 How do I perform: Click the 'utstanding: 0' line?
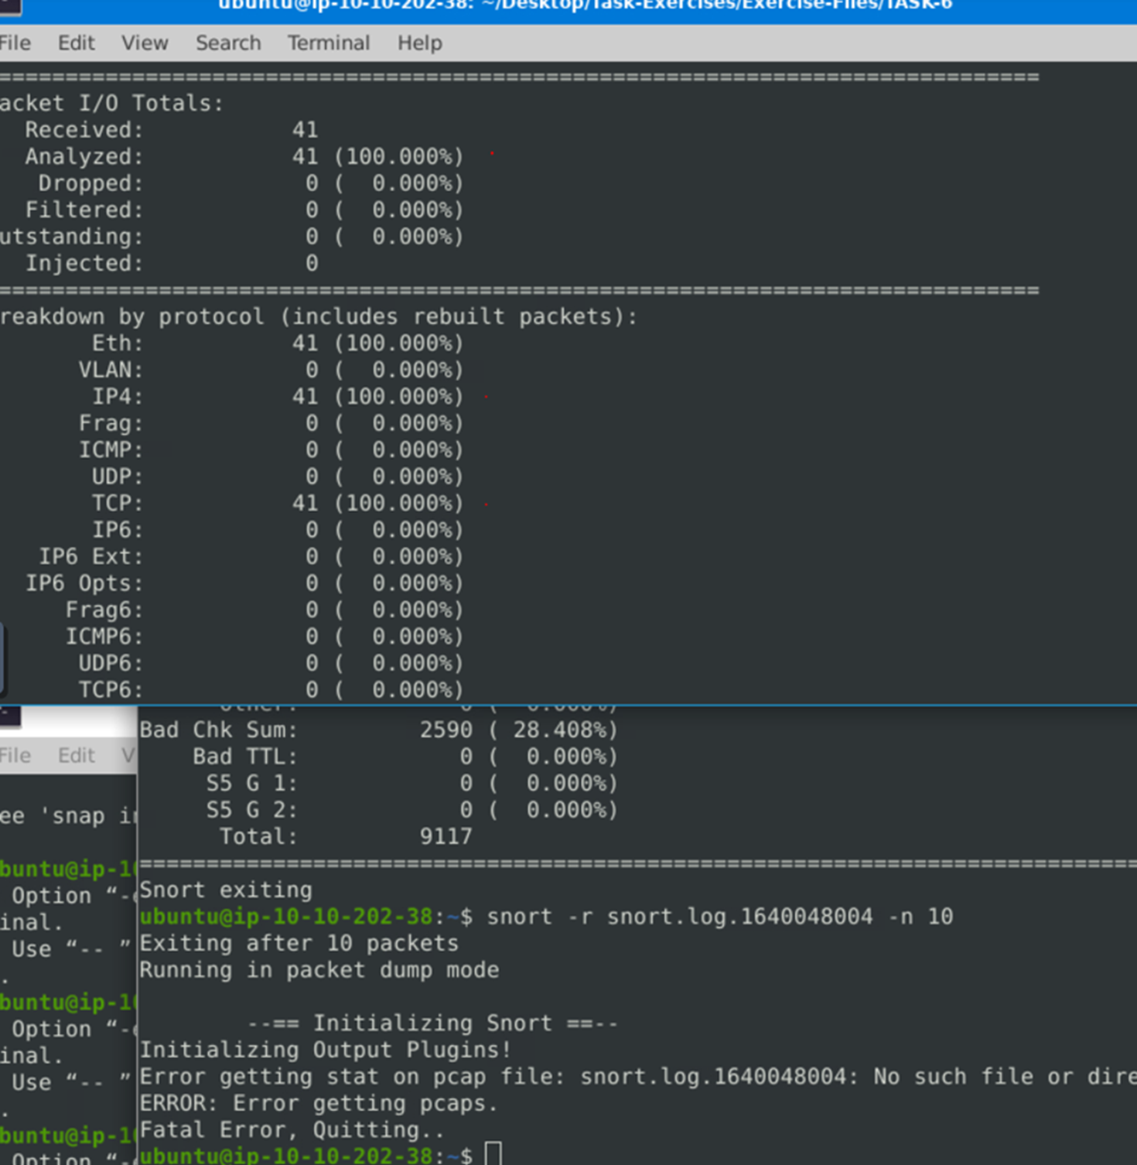pos(231,237)
